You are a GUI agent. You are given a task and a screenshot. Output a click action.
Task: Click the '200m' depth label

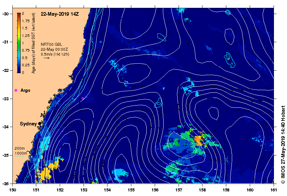pyautogui.click(x=20, y=148)
